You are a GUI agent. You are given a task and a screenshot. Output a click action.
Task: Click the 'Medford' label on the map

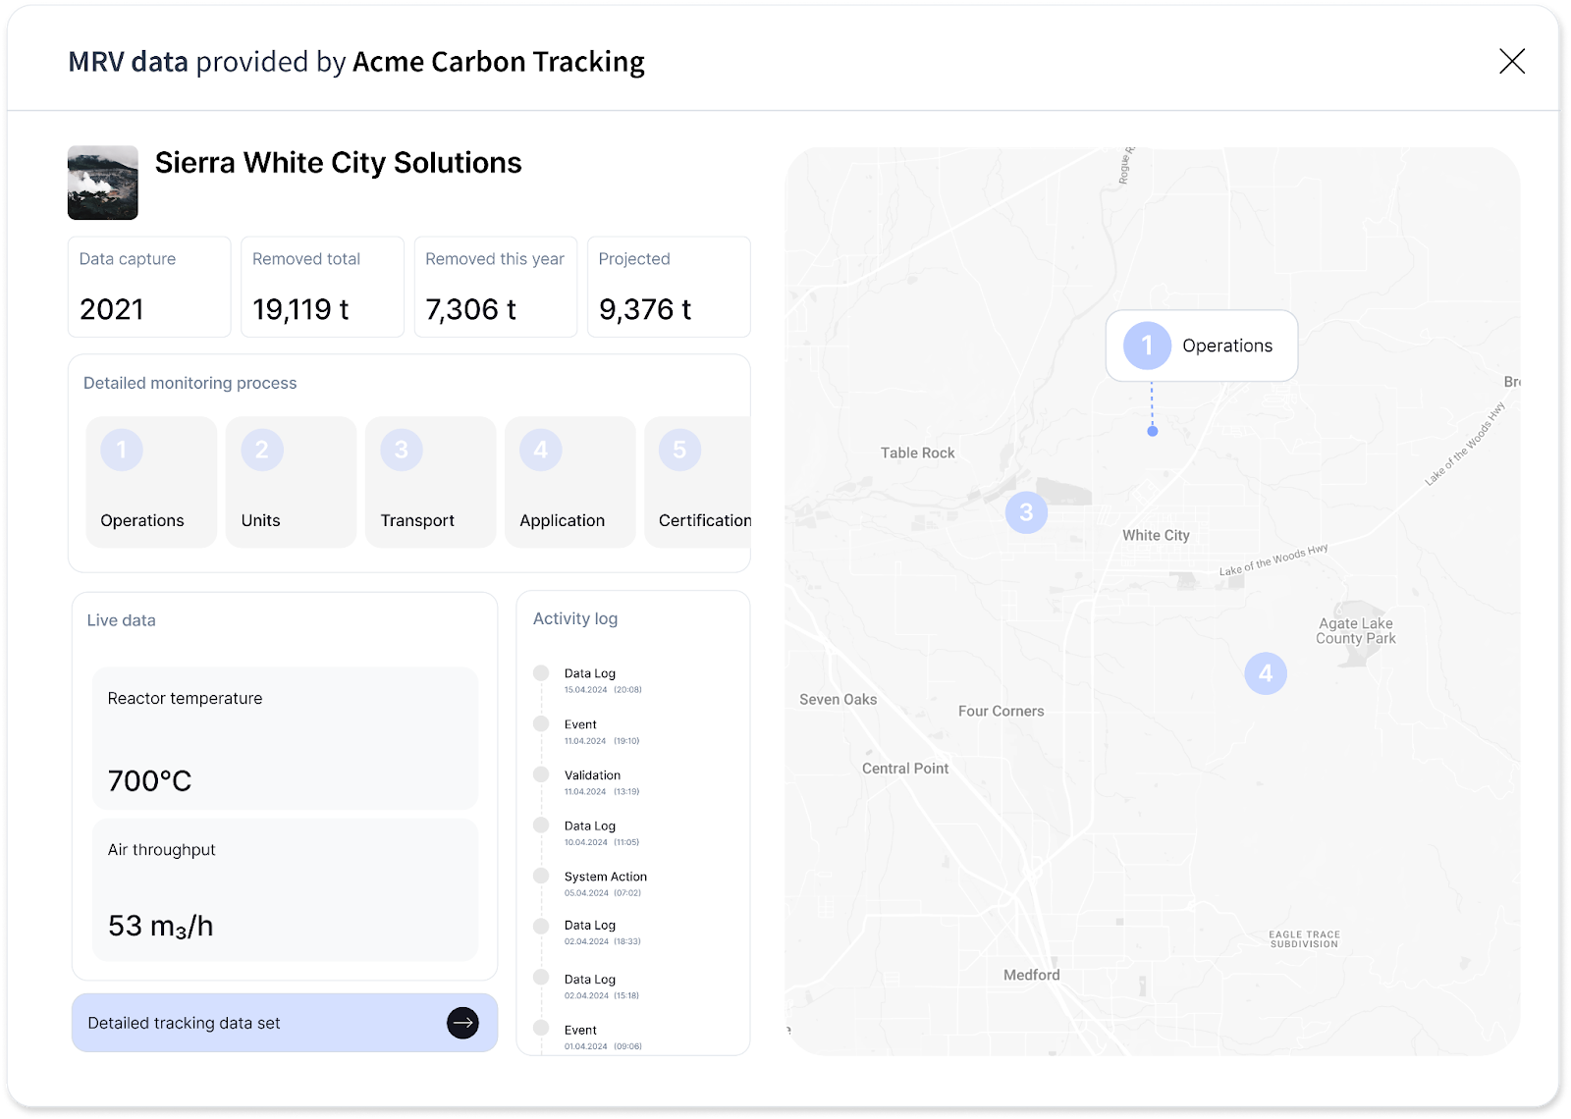click(x=1031, y=975)
